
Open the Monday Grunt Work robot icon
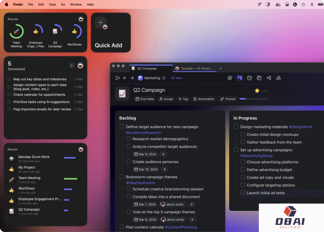(x=12, y=158)
